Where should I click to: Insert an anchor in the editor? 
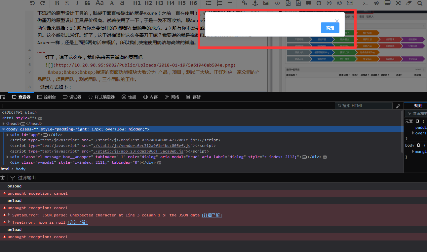255,3
